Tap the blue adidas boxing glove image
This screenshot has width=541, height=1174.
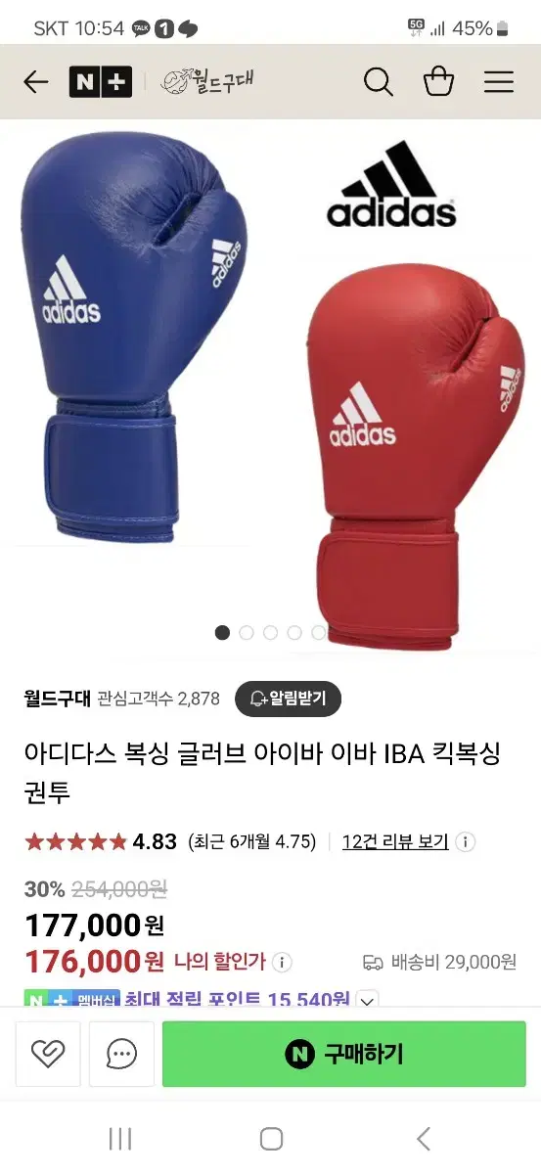click(x=132, y=338)
